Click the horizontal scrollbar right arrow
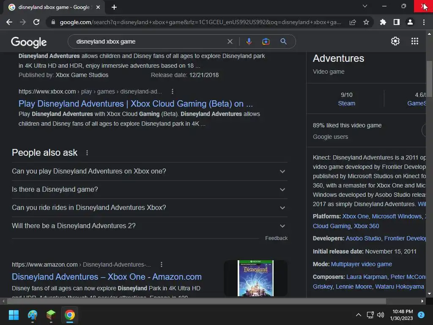The width and height of the screenshot is (433, 325). point(422,301)
